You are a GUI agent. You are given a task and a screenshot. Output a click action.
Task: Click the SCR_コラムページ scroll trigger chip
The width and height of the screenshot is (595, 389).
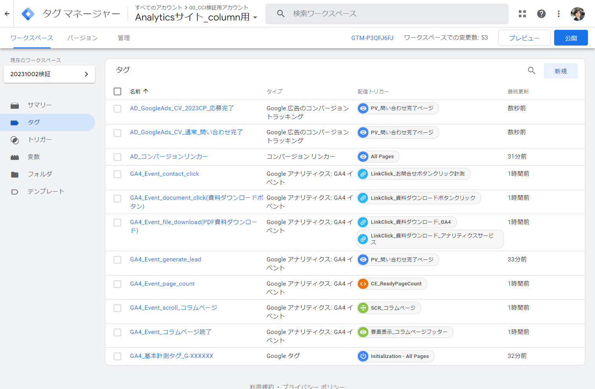point(389,308)
